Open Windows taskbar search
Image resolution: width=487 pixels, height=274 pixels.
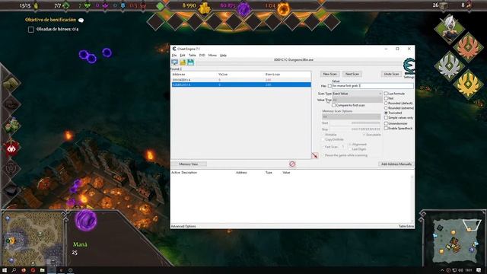pyautogui.click(x=14, y=270)
